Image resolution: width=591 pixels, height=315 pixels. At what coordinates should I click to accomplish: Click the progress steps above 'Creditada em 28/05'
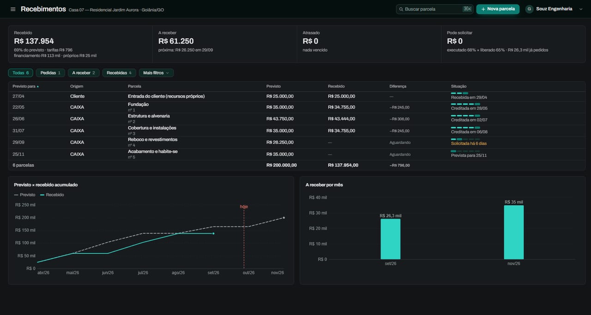click(465, 104)
